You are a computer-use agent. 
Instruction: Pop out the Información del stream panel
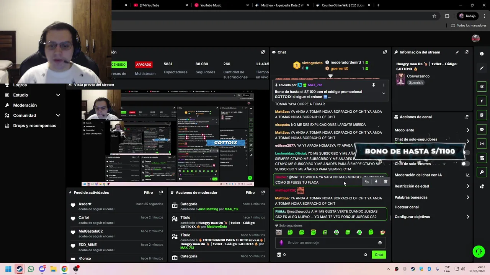[466, 52]
